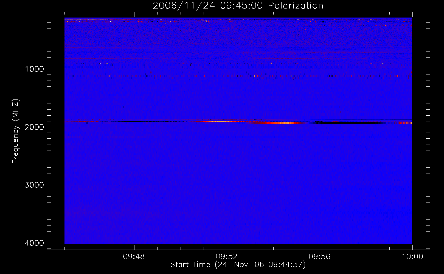
Task: Click the 4000 frequency tick label
Action: (34, 243)
